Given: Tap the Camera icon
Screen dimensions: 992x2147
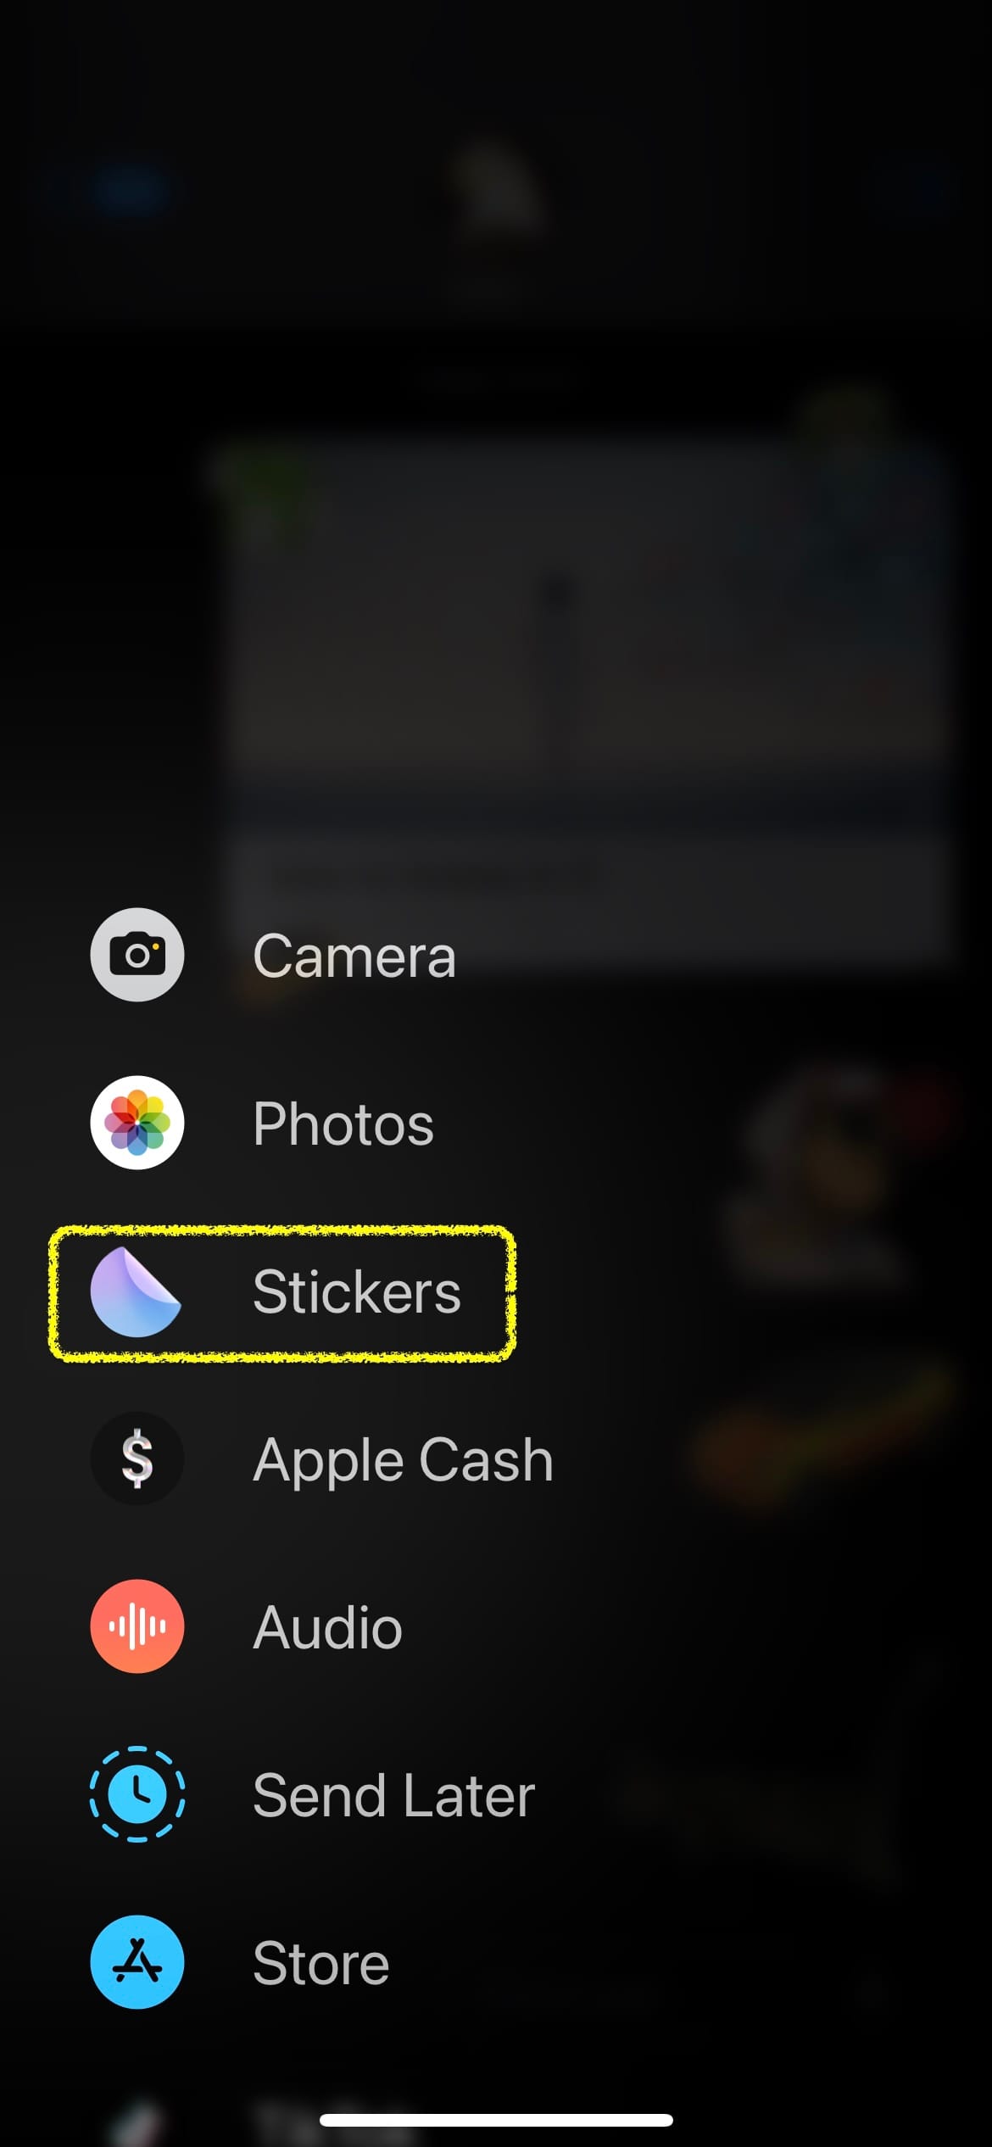Looking at the screenshot, I should click(137, 955).
